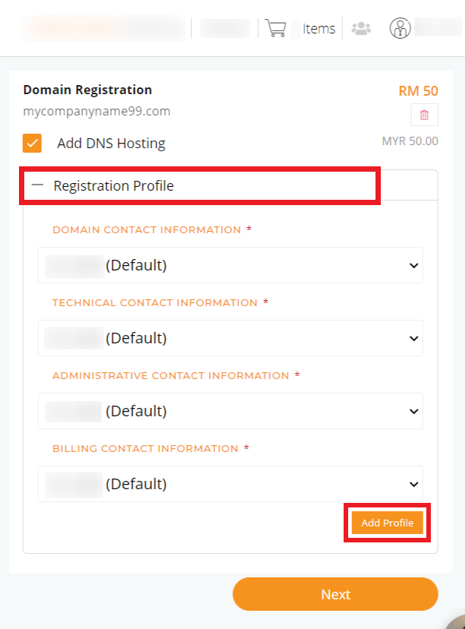Click the orange Next button

pos(335,594)
